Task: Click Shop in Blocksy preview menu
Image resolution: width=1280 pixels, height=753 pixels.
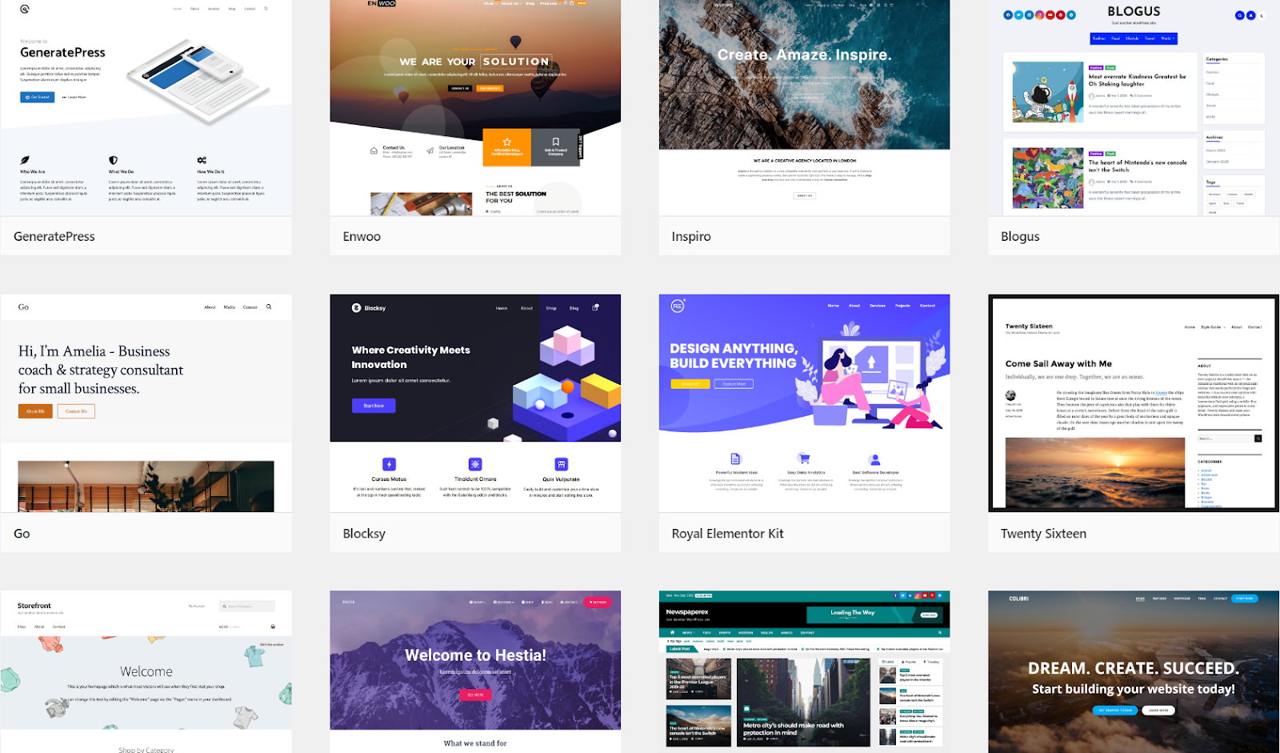Action: (x=551, y=308)
